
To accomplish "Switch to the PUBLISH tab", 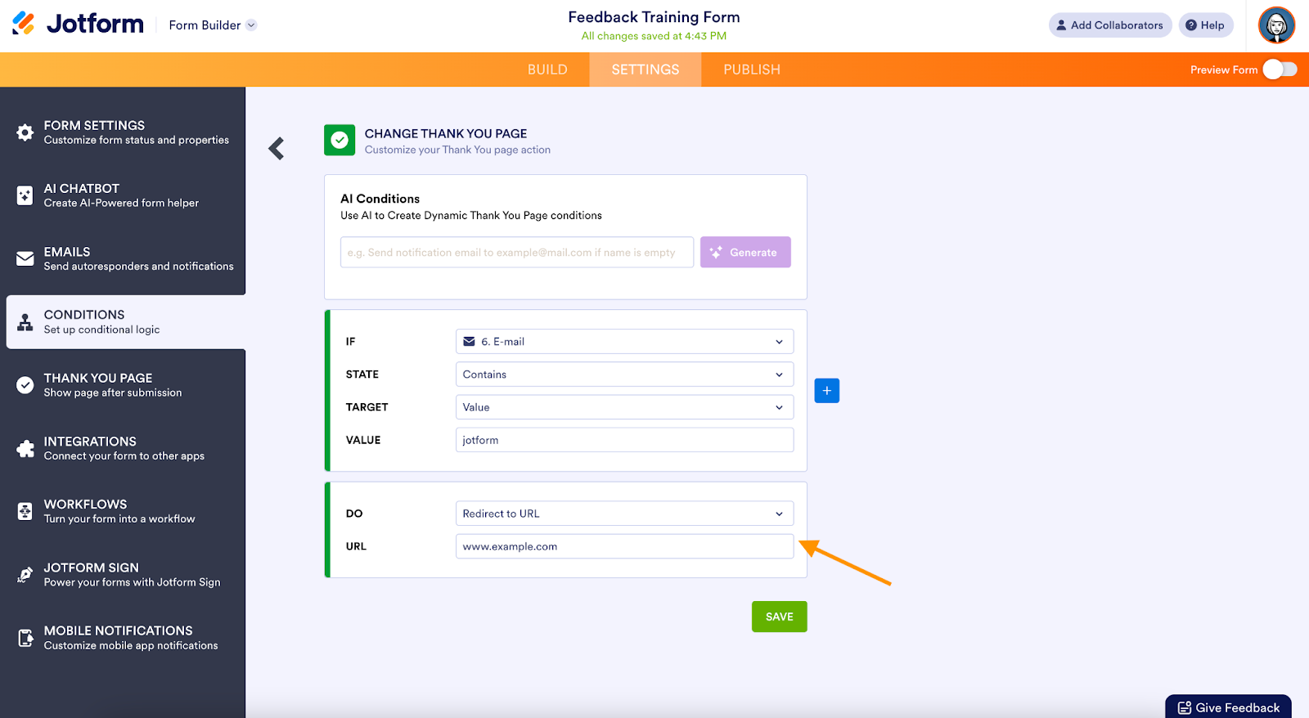I will pyautogui.click(x=752, y=70).
